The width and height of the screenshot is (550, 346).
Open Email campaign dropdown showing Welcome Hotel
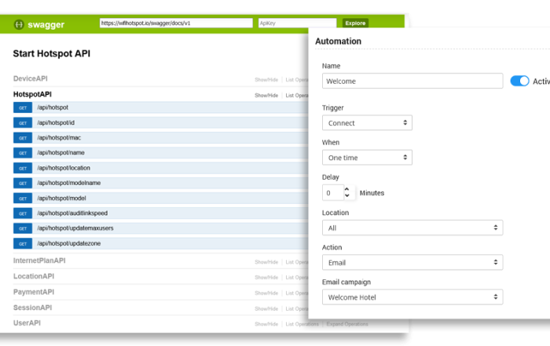pos(412,297)
